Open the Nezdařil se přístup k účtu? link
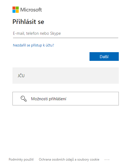 click(x=33, y=45)
